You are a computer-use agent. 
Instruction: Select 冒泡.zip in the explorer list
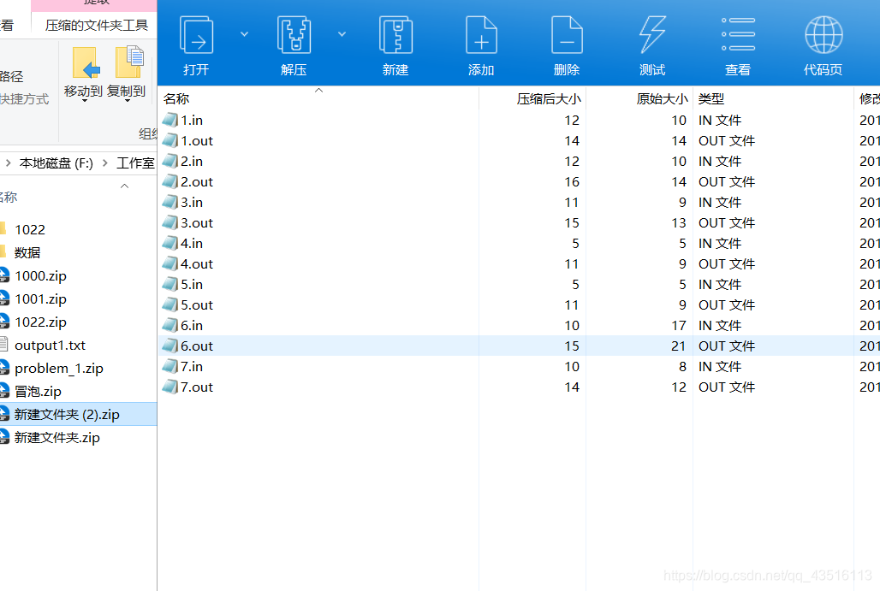point(38,392)
